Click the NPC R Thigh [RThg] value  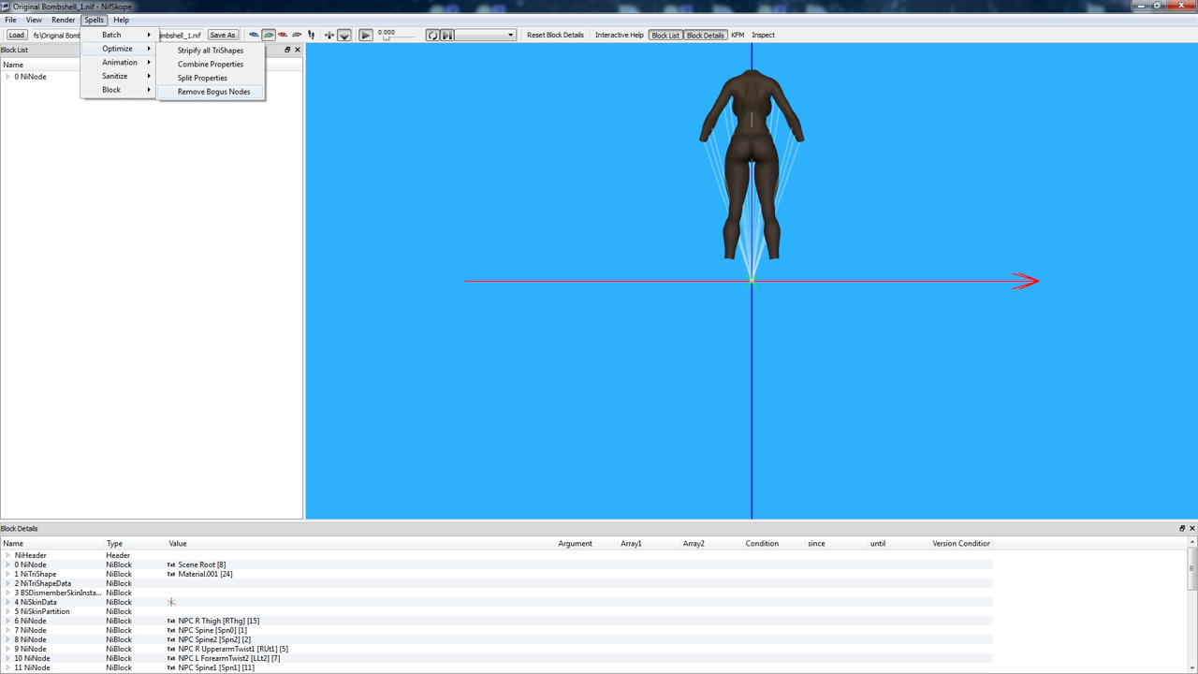pos(218,621)
